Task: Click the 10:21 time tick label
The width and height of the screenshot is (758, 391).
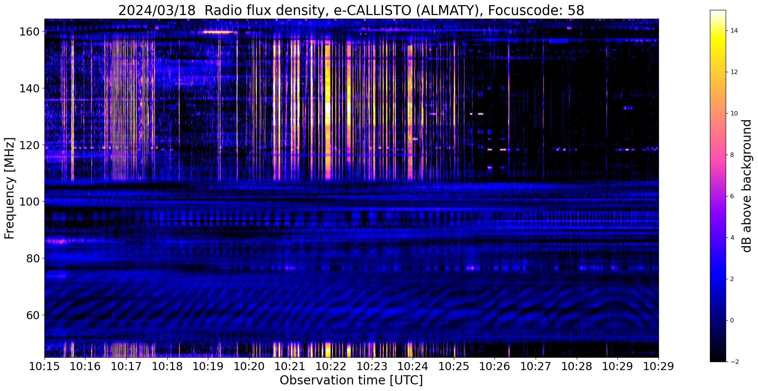Action: click(290, 366)
